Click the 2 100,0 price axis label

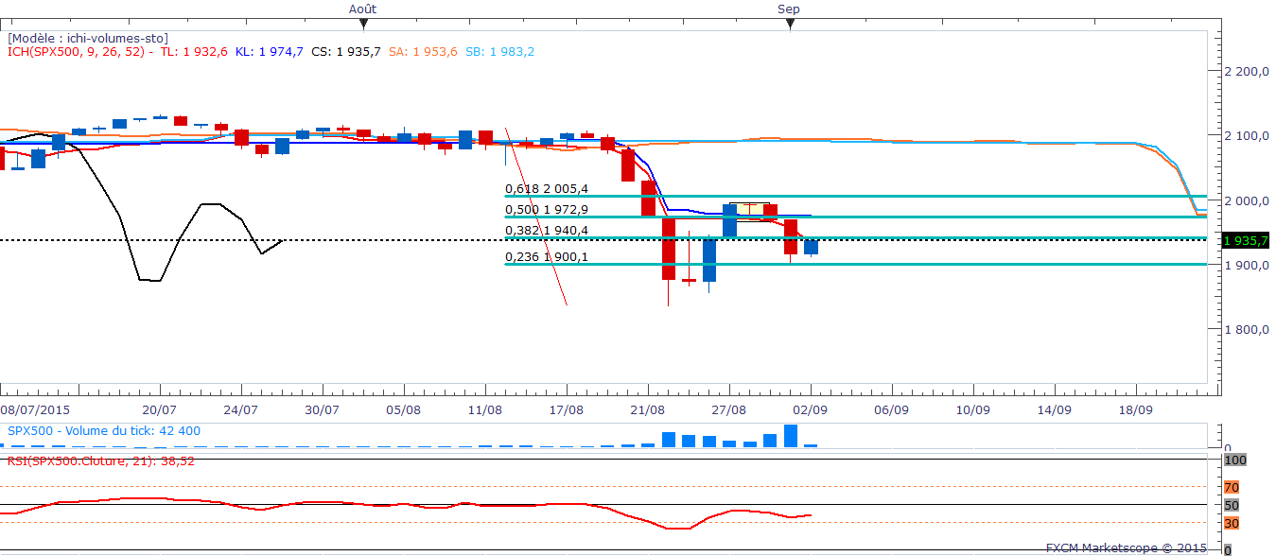pyautogui.click(x=1248, y=136)
